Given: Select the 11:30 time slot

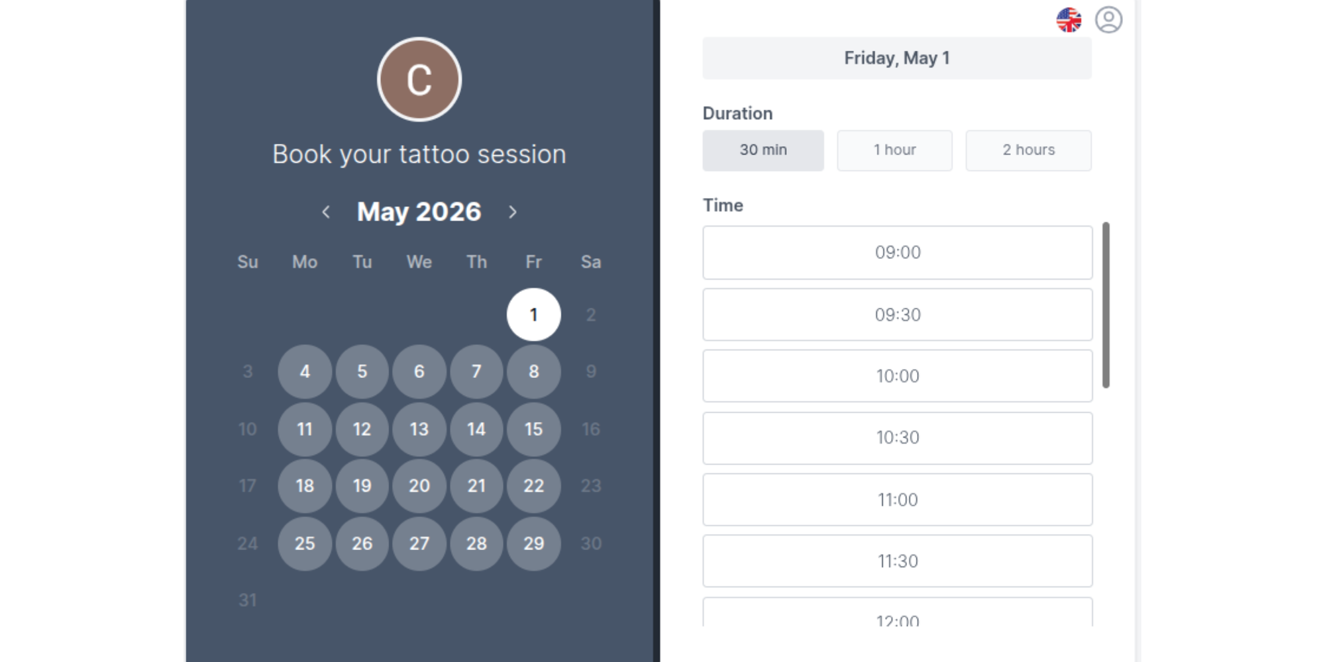Looking at the screenshot, I should pos(897,561).
